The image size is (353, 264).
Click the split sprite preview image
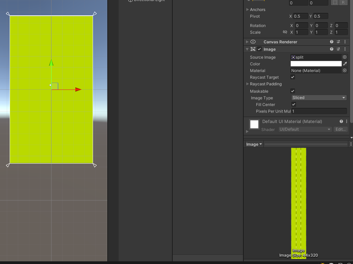click(x=299, y=203)
